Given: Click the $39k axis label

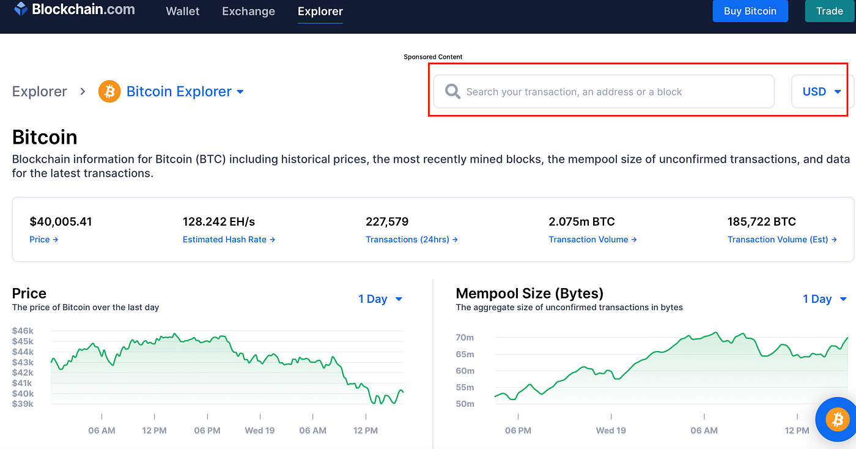Looking at the screenshot, I should [23, 404].
